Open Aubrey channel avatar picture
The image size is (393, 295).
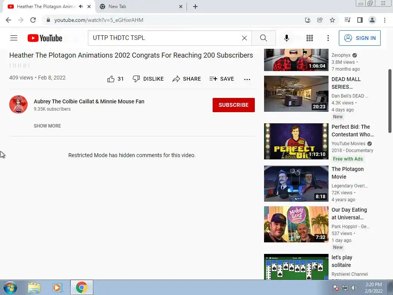point(18,104)
